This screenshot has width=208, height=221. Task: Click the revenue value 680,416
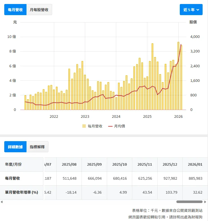click(120, 178)
